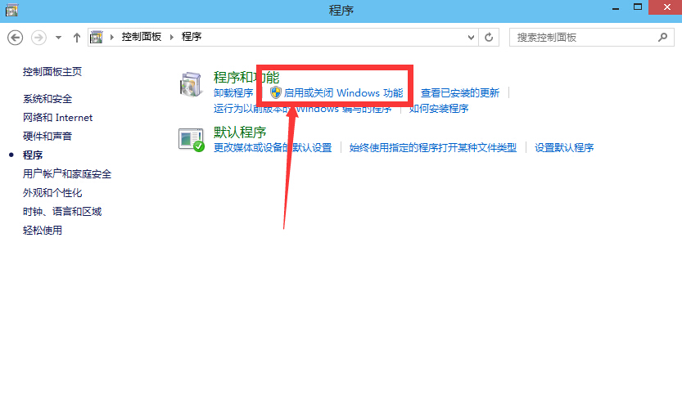Minimize the 程序 window

616,8
